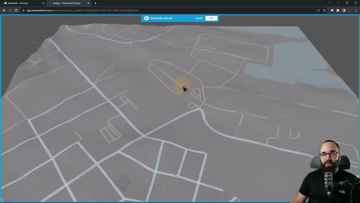The width and height of the screenshot is (360, 203).
Task: Open the blue tag extension icon
Action: point(332,10)
